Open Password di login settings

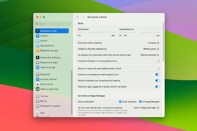(52, 62)
